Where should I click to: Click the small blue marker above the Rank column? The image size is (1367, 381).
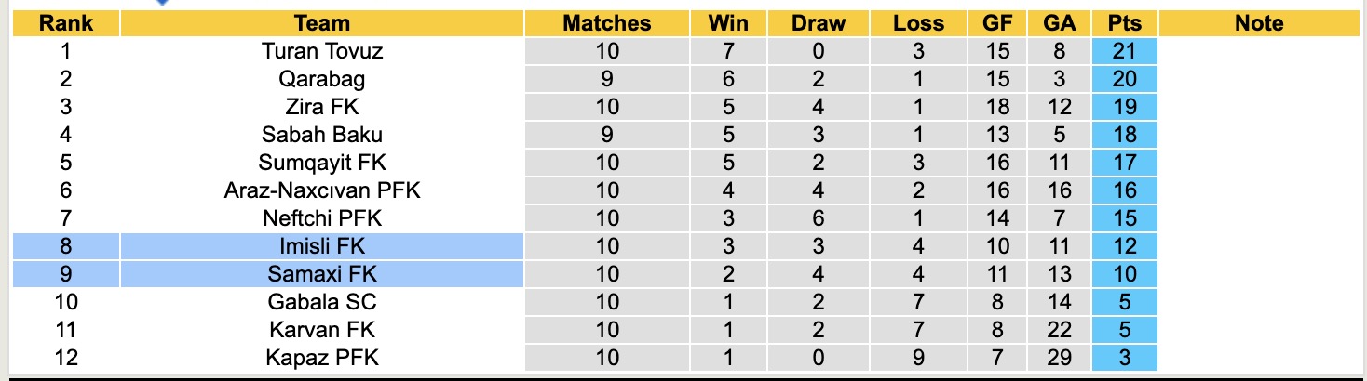[x=162, y=3]
